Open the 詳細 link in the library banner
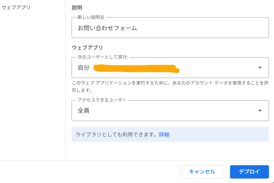The height and width of the screenshot is (183, 274). (164, 134)
